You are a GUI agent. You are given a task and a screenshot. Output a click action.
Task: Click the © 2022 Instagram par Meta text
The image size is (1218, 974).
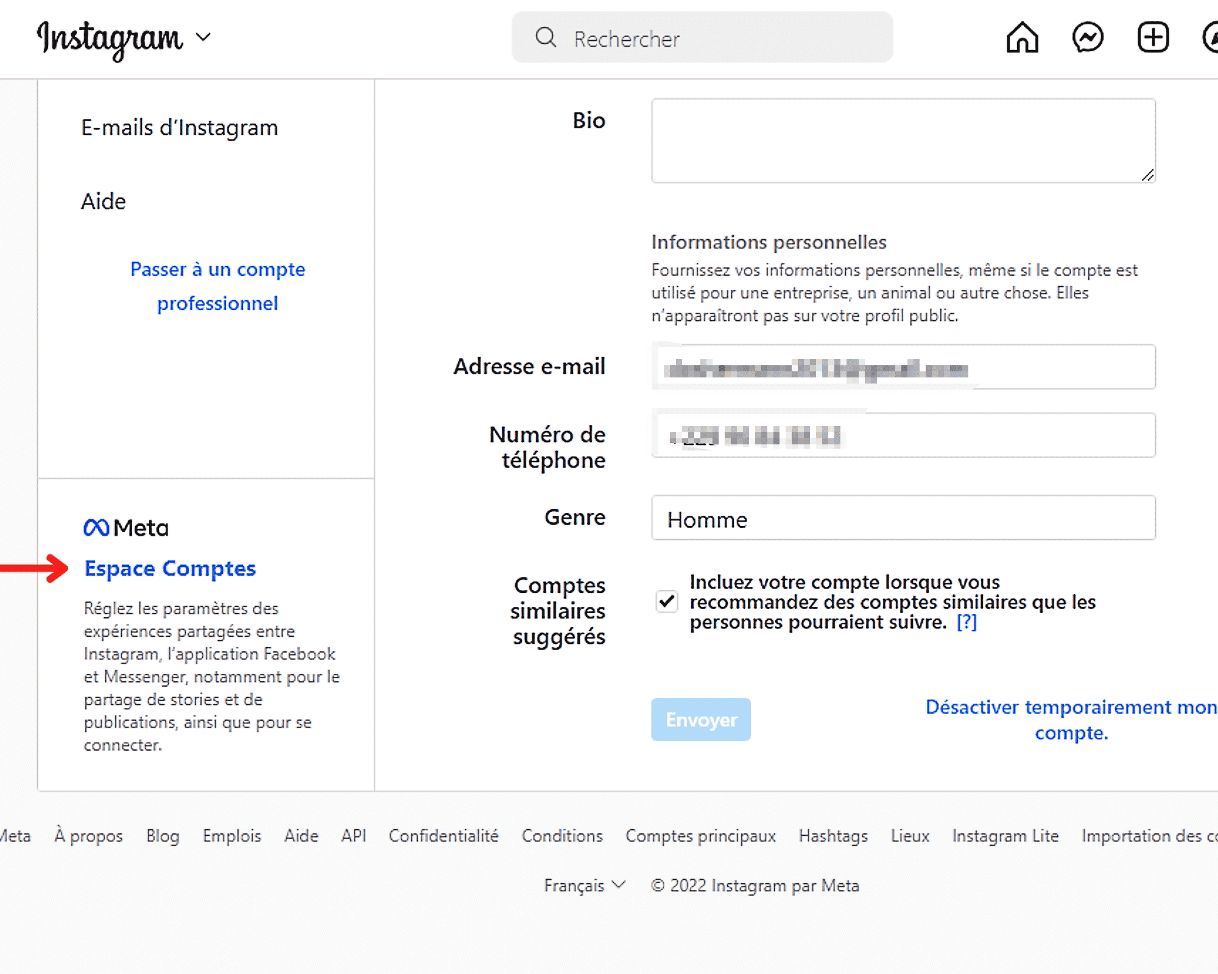[x=755, y=885]
